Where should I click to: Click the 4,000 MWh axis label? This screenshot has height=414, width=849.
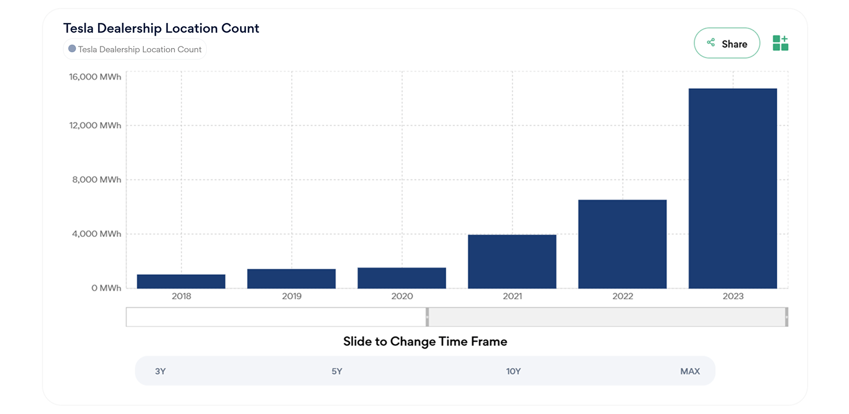(98, 234)
